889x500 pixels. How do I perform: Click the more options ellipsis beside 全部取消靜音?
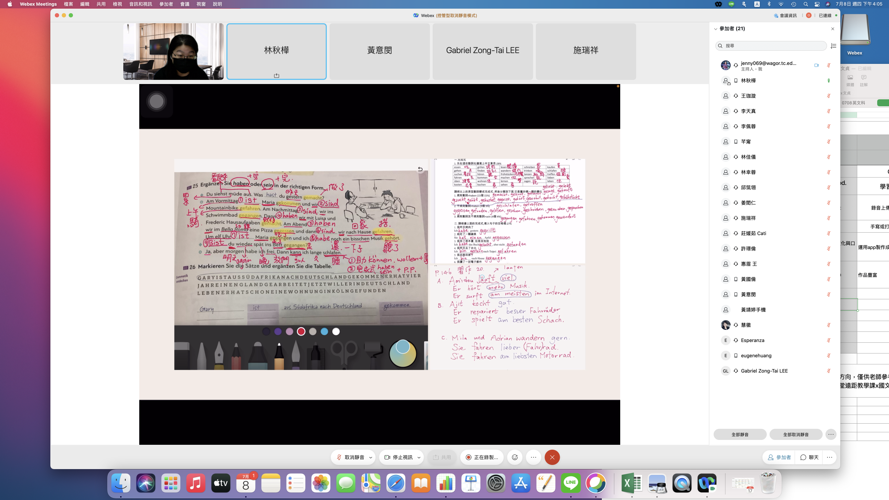(831, 434)
